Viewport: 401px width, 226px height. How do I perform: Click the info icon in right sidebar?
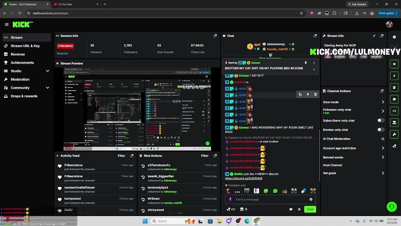tap(394, 37)
